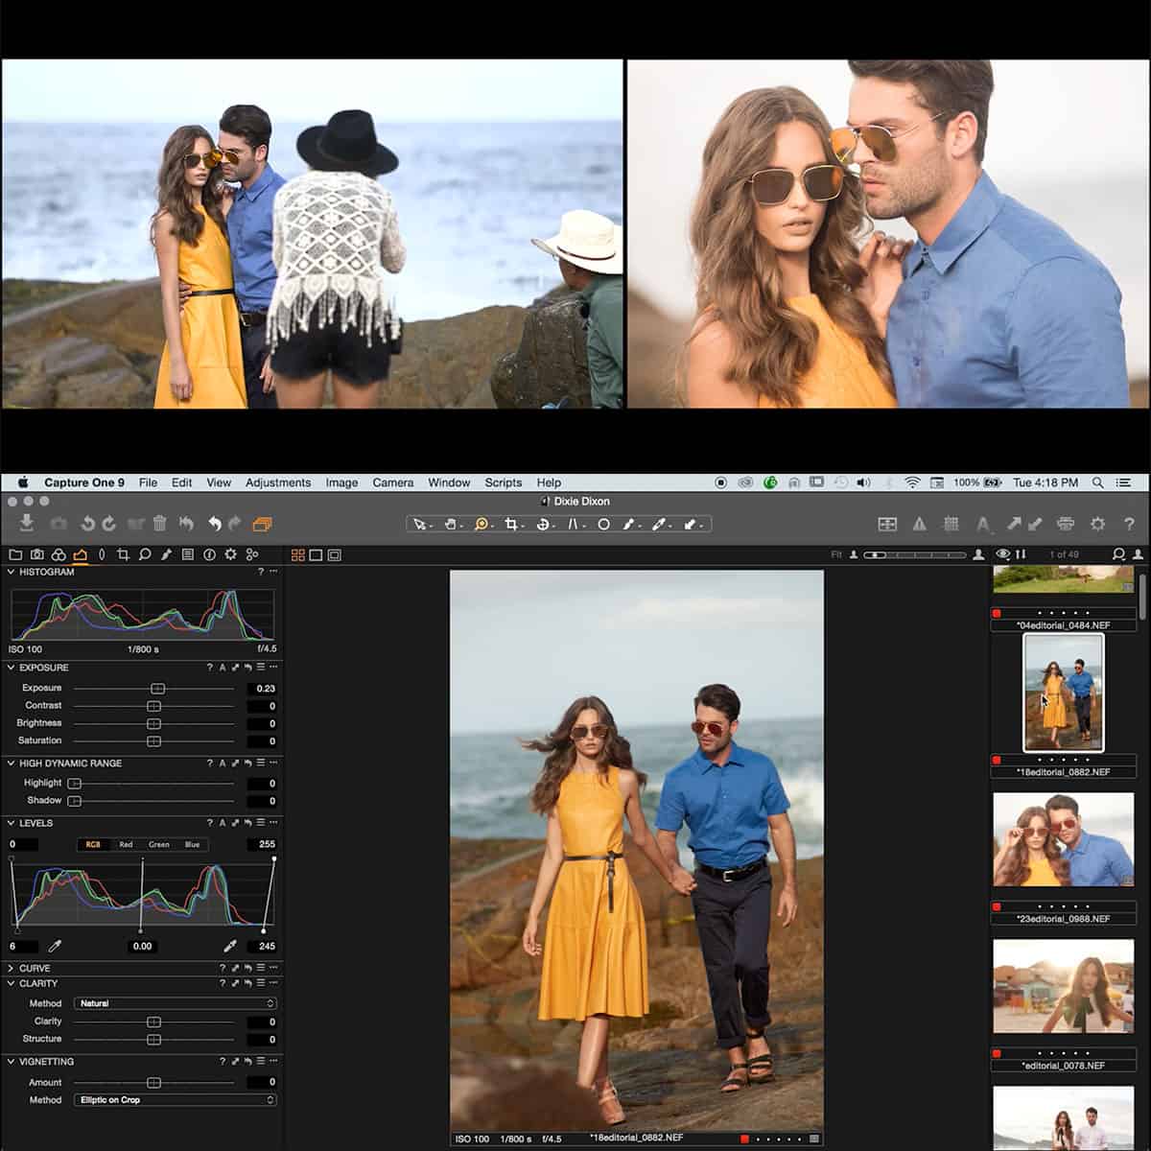Open the Color tool tab icon
Screen dimensions: 1151x1151
pos(59,554)
